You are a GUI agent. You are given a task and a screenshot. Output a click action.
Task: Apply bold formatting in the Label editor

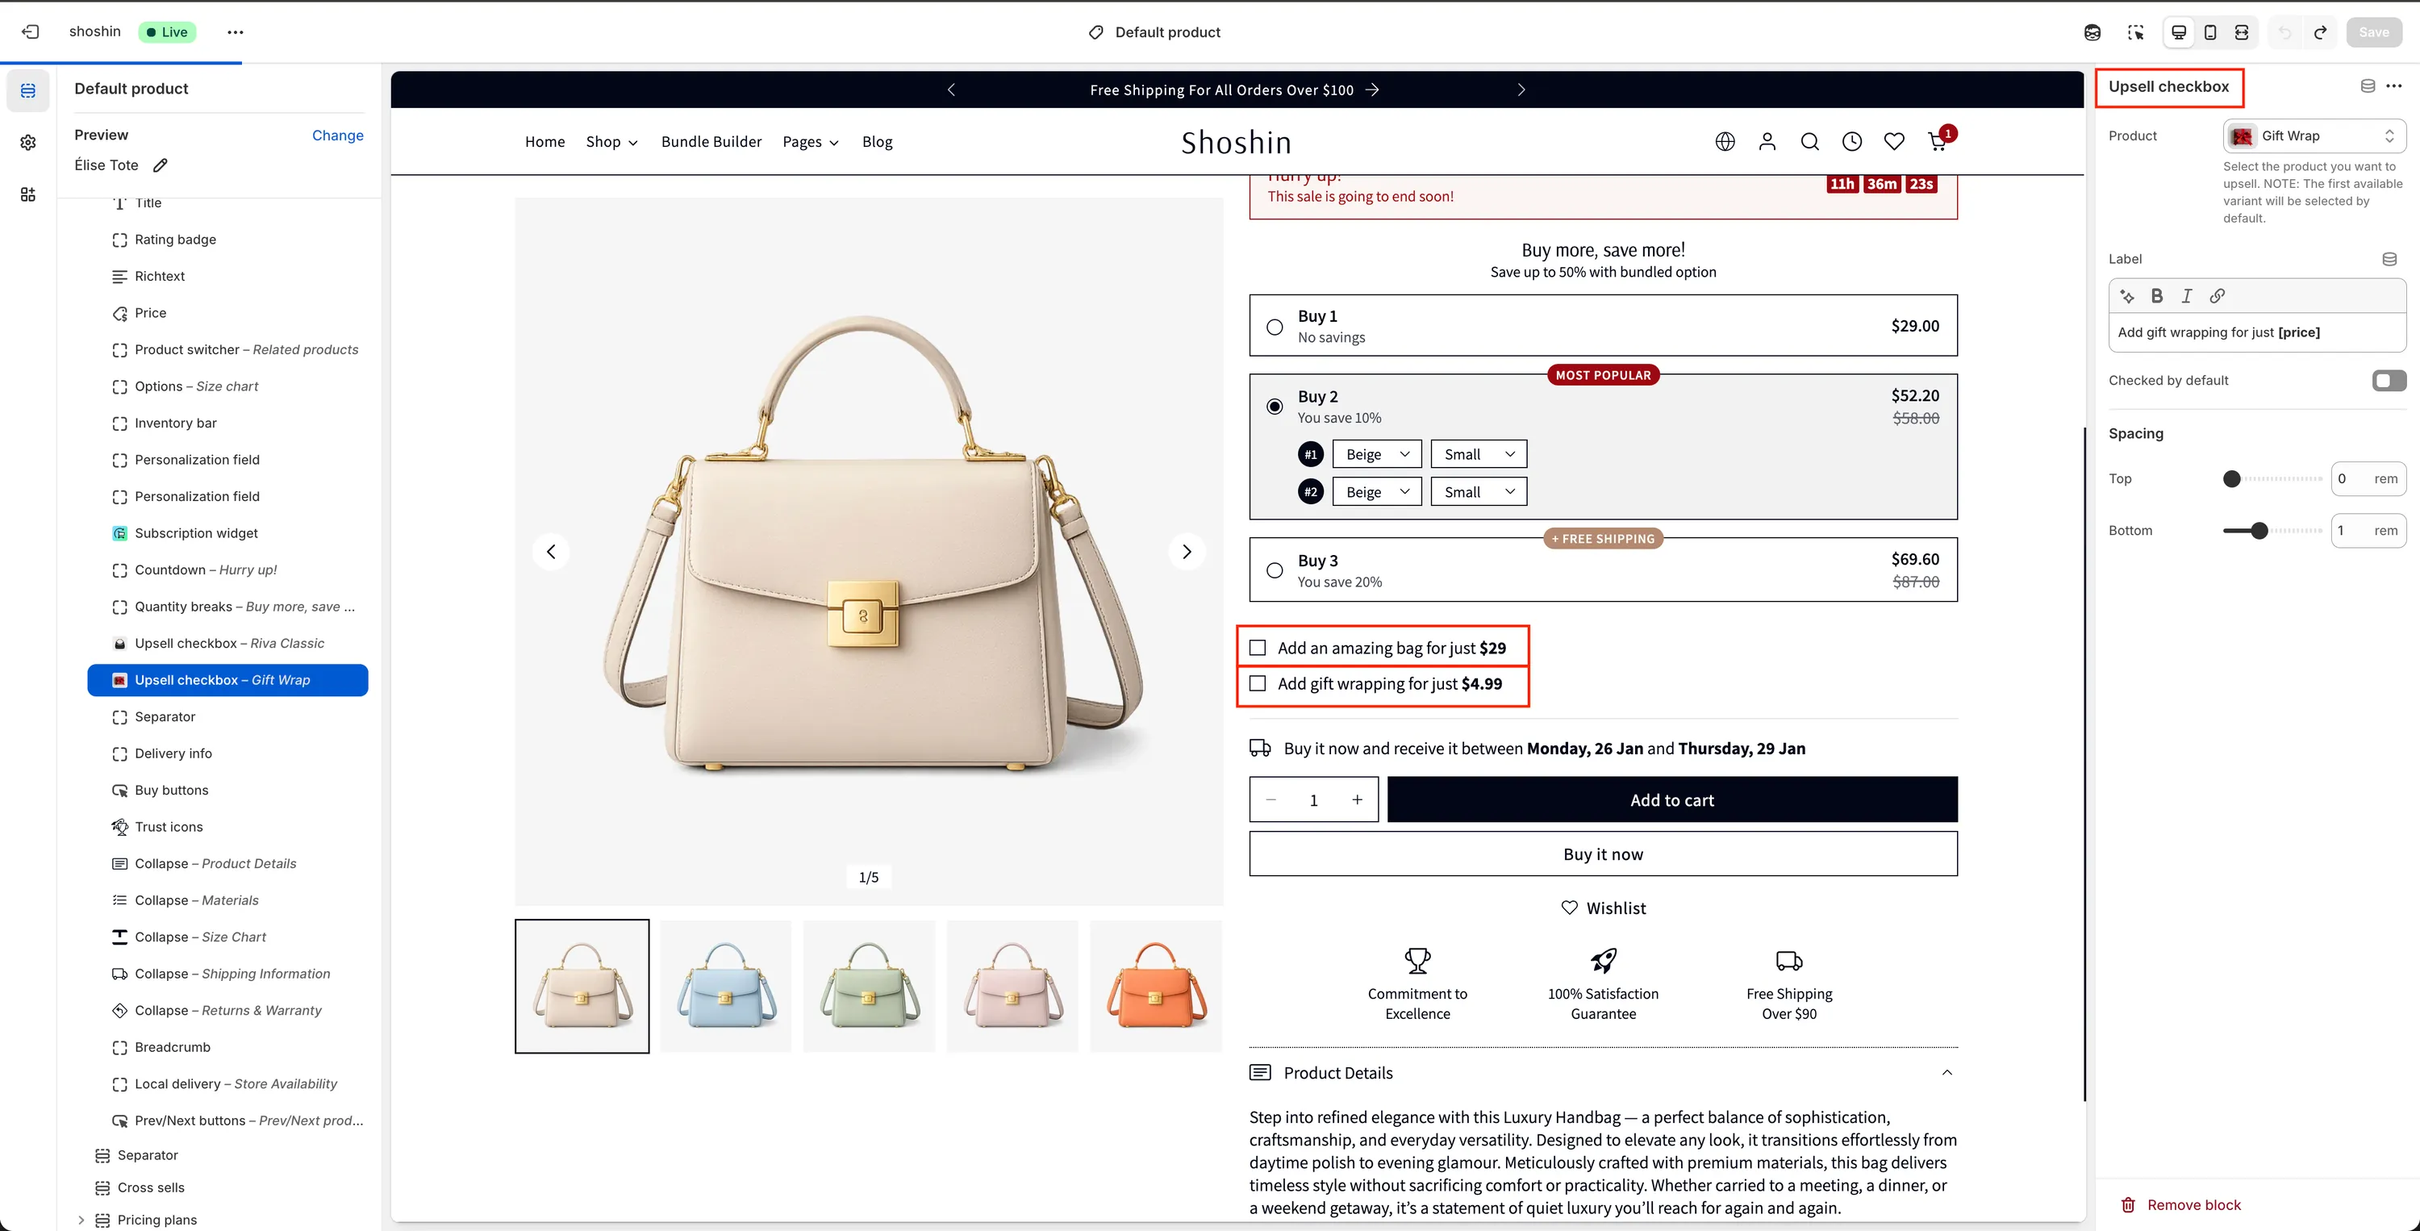[x=2158, y=296]
